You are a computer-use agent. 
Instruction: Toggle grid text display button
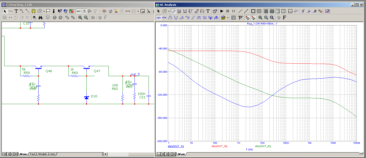[x=78, y=11]
